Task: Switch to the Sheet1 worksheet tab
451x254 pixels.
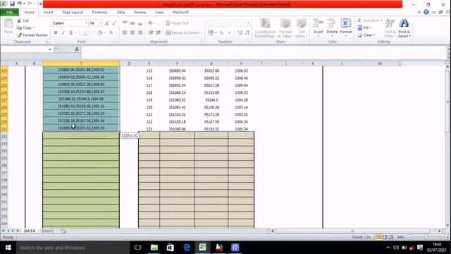Action: pos(47,231)
